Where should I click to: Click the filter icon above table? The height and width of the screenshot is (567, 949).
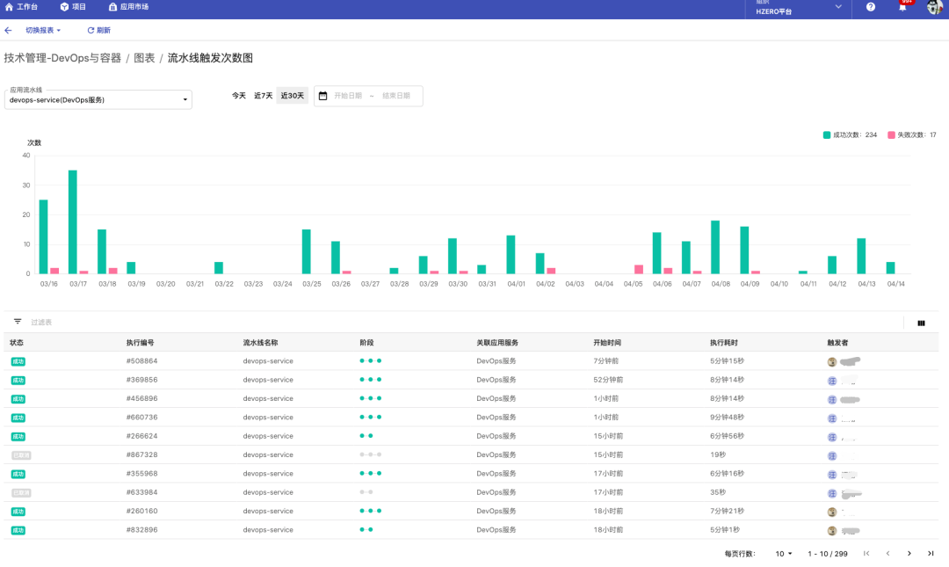18,322
